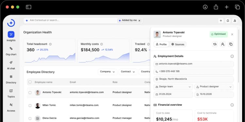The width and height of the screenshot is (245, 122).
Task: Open the Org chart sidebar icon
Action: (11, 48)
